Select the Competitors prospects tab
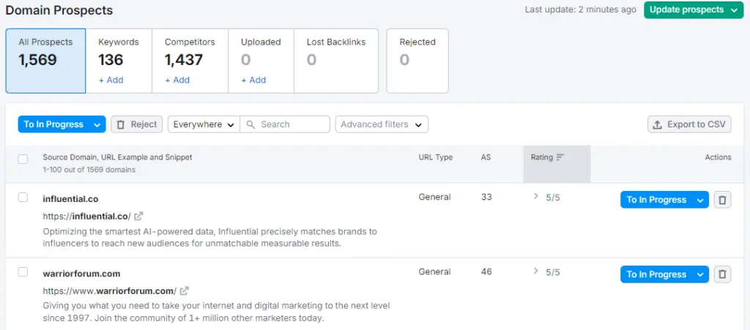The width and height of the screenshot is (750, 330). (190, 61)
